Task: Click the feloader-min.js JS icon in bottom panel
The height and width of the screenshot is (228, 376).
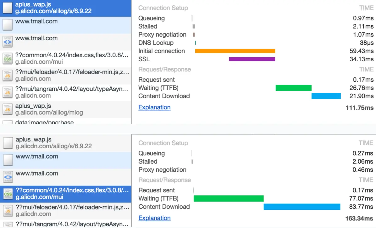Action: point(8,211)
